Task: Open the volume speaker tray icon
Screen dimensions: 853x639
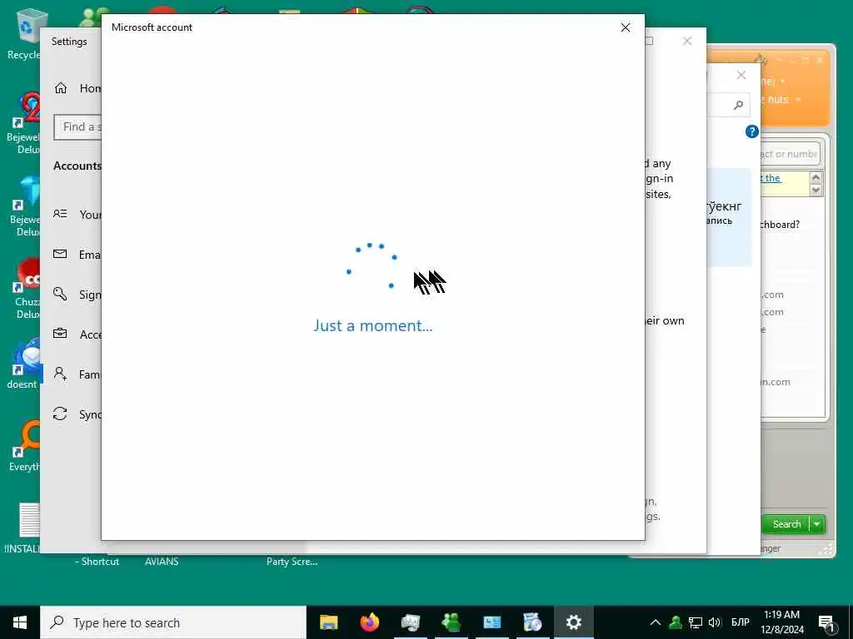Action: [714, 622]
